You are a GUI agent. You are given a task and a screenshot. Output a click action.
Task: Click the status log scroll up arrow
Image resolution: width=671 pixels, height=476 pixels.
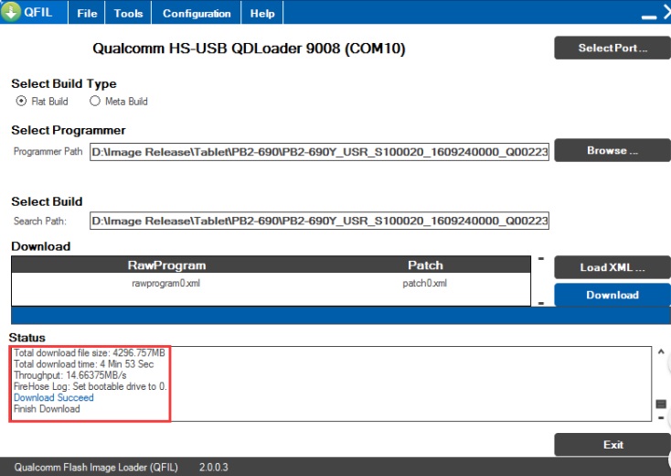(x=661, y=352)
